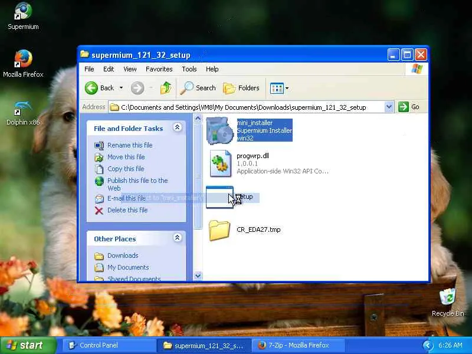Open the Search pane from the toolbar
This screenshot has width=472, height=354.
pyautogui.click(x=198, y=88)
